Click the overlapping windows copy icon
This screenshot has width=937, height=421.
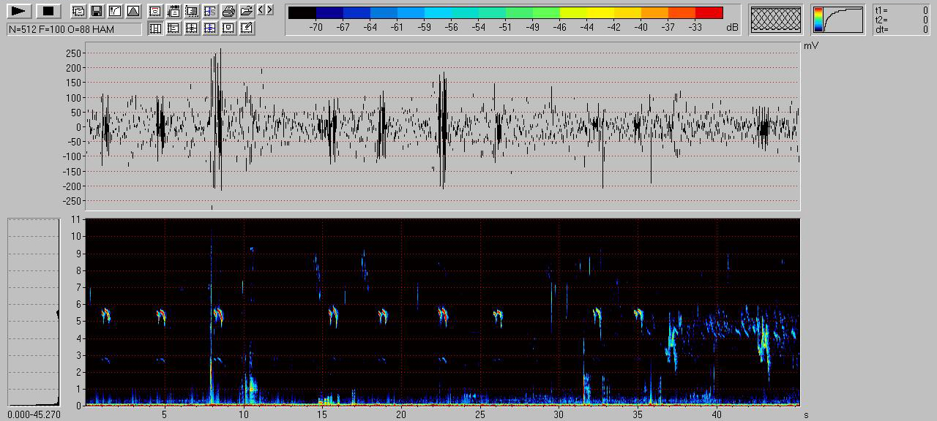click(78, 11)
